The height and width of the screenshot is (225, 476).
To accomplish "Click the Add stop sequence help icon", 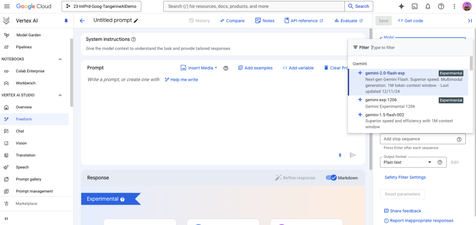I will point(459,139).
